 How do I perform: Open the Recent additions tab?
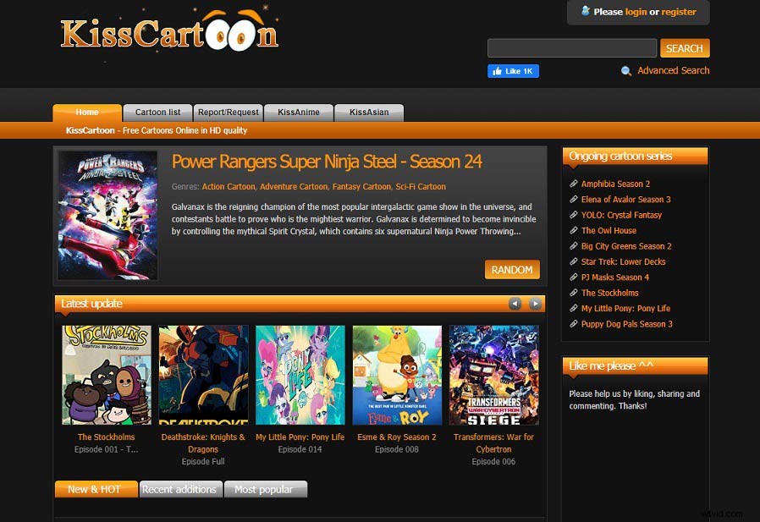click(180, 488)
